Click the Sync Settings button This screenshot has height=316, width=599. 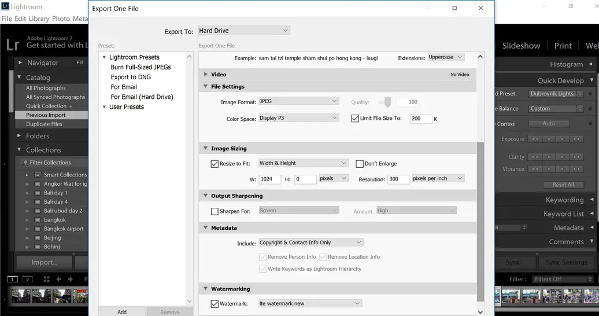point(566,262)
